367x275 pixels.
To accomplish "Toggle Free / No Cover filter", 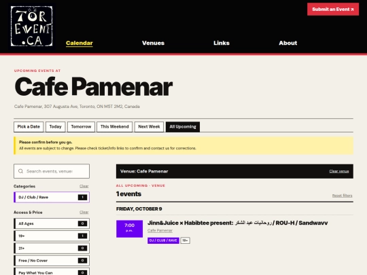I will 52,261.
